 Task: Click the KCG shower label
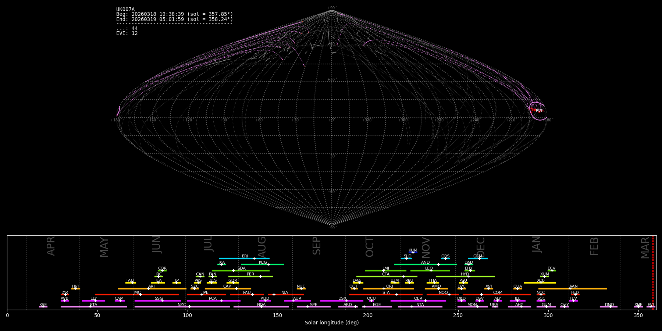click(263, 262)
